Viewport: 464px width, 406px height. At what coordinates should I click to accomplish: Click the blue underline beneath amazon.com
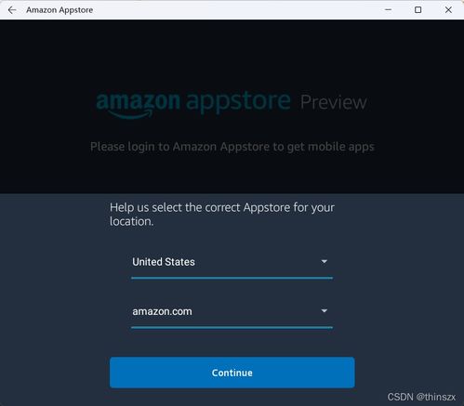coord(232,327)
